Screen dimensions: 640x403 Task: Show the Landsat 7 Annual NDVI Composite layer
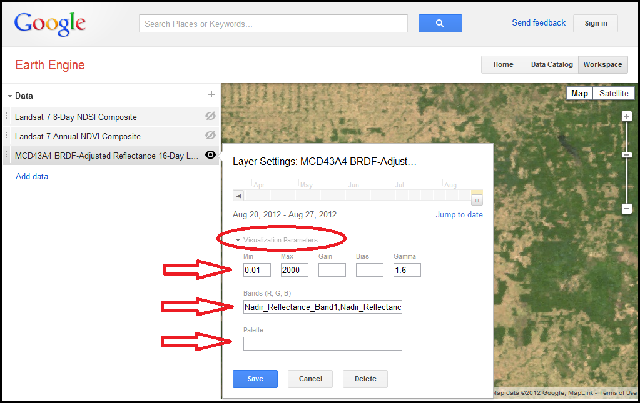[210, 136]
